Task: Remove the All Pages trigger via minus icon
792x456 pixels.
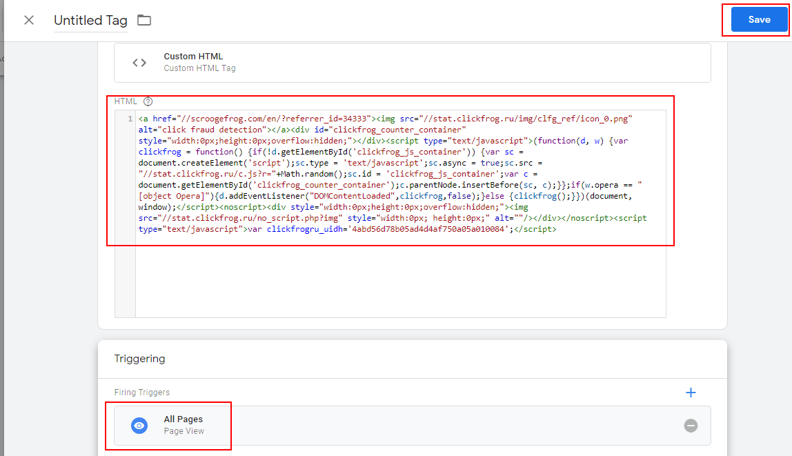Action: click(691, 426)
